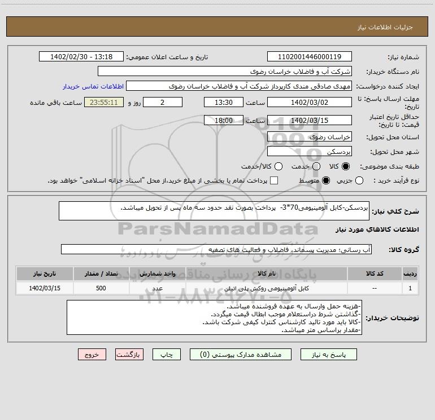Click the گروه کالا field آب رسانی
435x420 pixels.
click(216, 249)
